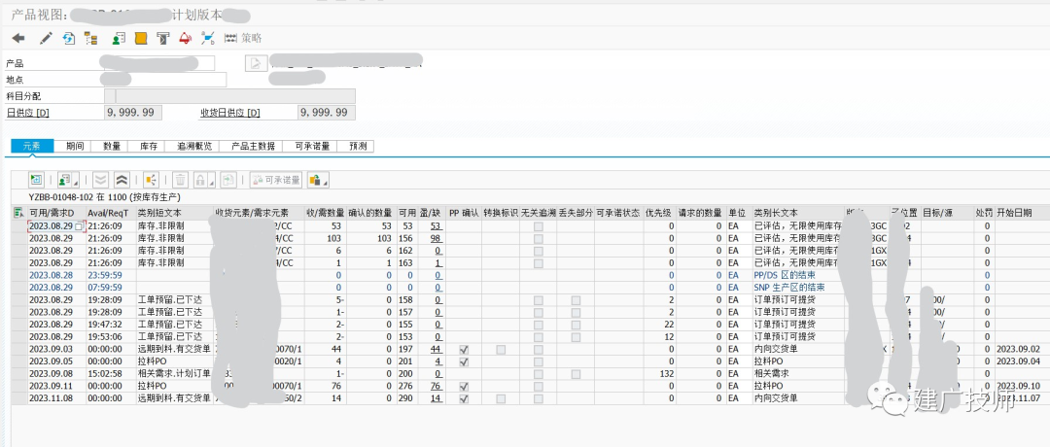Click the 类别短文本 column header

click(174, 213)
